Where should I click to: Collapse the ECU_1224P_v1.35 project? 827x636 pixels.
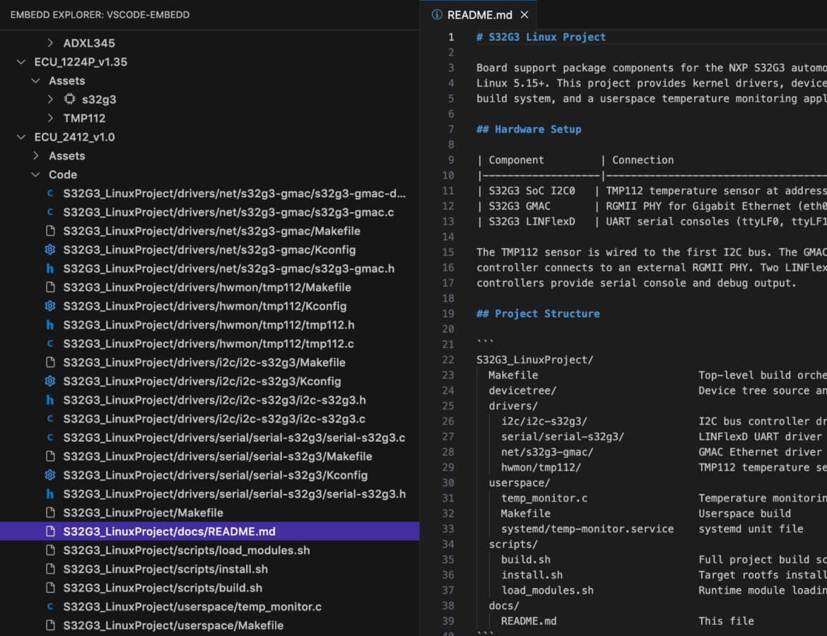click(21, 61)
